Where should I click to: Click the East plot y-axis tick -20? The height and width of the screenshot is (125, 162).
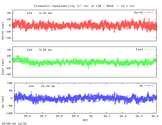(x=8, y=68)
